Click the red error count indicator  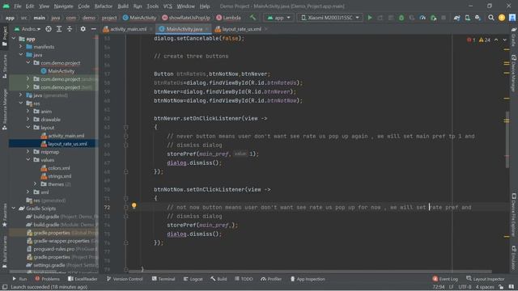(471, 40)
